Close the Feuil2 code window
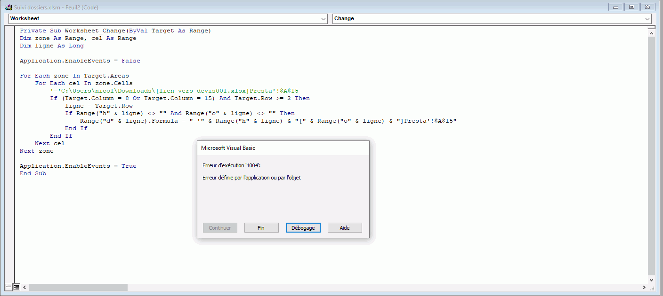Viewport: 663px width, 296px height. coord(647,7)
